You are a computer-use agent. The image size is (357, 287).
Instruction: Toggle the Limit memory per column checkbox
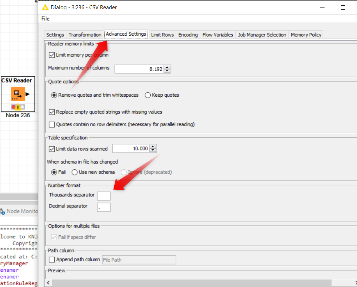[52, 55]
